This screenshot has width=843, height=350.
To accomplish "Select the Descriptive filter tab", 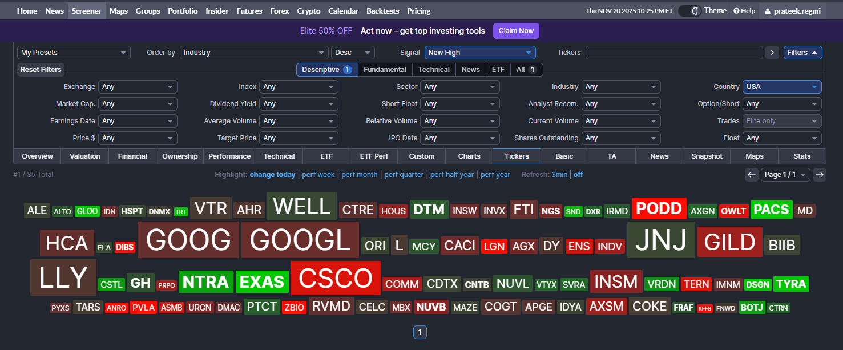I will click(326, 70).
